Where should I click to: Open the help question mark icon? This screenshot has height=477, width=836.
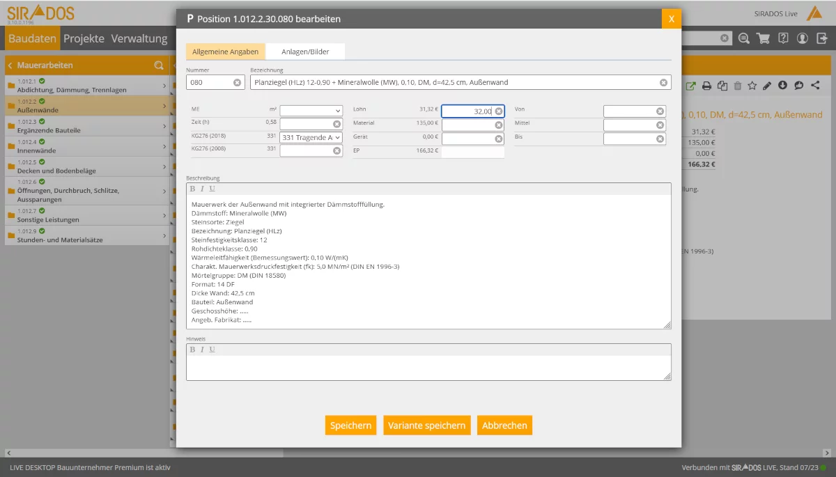[783, 38]
